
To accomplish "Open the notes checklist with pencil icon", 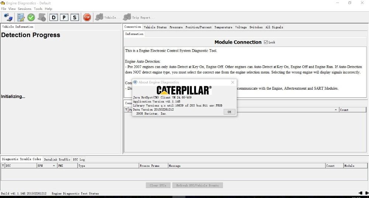I will (x=21, y=17).
